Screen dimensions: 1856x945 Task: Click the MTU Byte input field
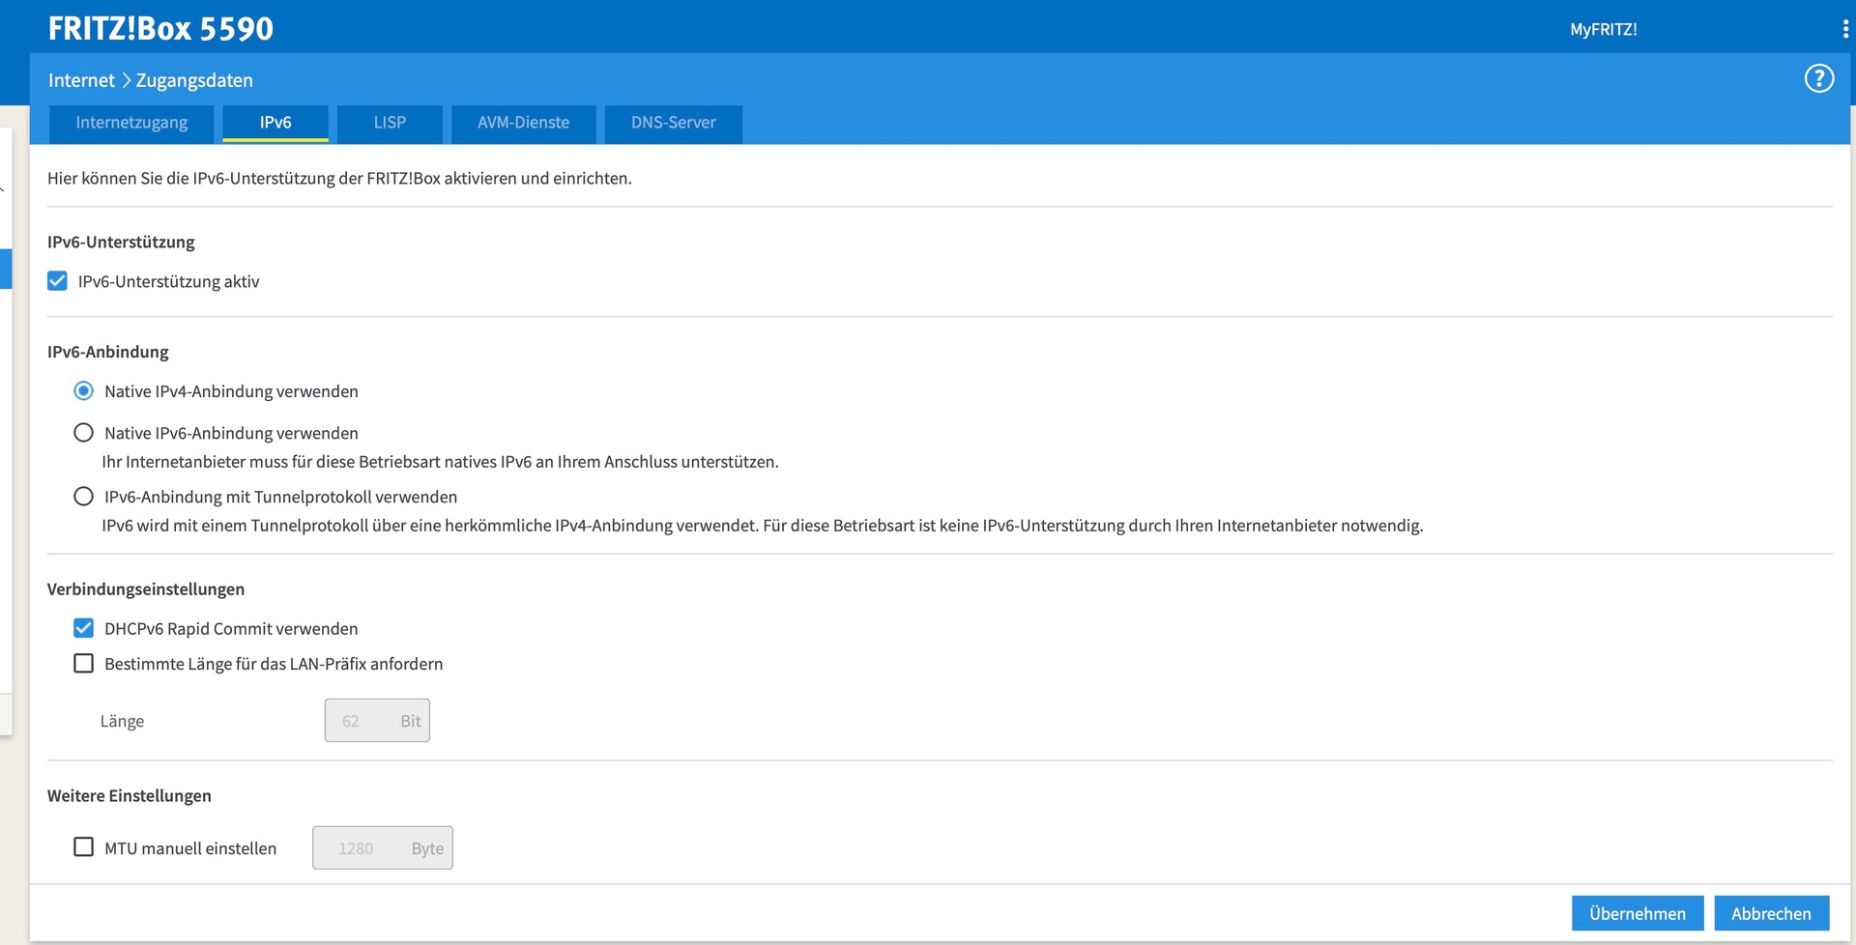pos(383,848)
